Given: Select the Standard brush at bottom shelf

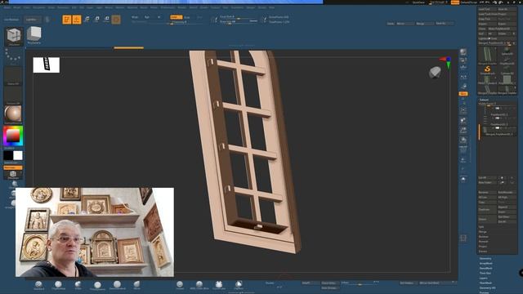Looking at the screenshot, I should [x=38, y=285].
